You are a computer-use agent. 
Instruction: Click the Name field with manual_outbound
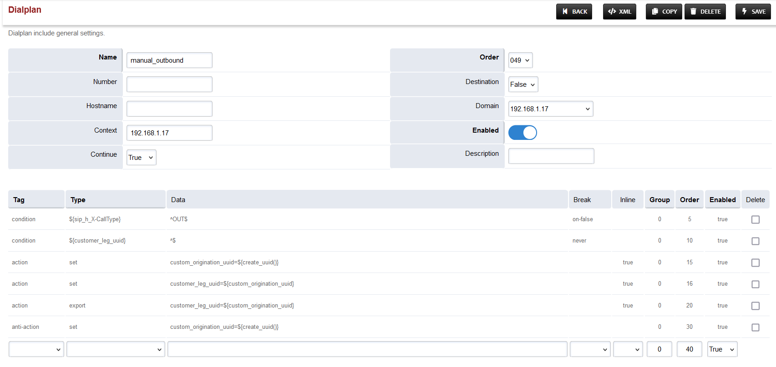tap(169, 60)
